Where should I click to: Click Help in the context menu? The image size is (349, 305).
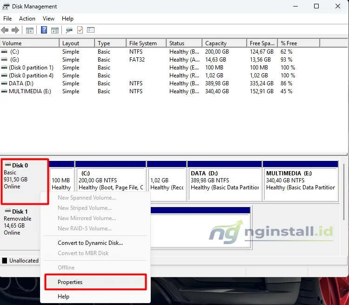63,297
